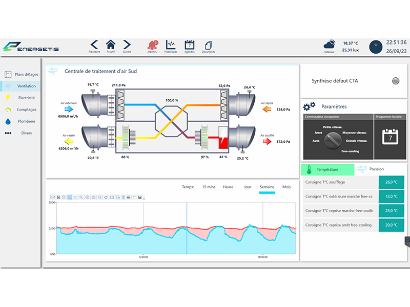
Task: Click the edit pencil icon in chart toolbar
Action: (53, 198)
